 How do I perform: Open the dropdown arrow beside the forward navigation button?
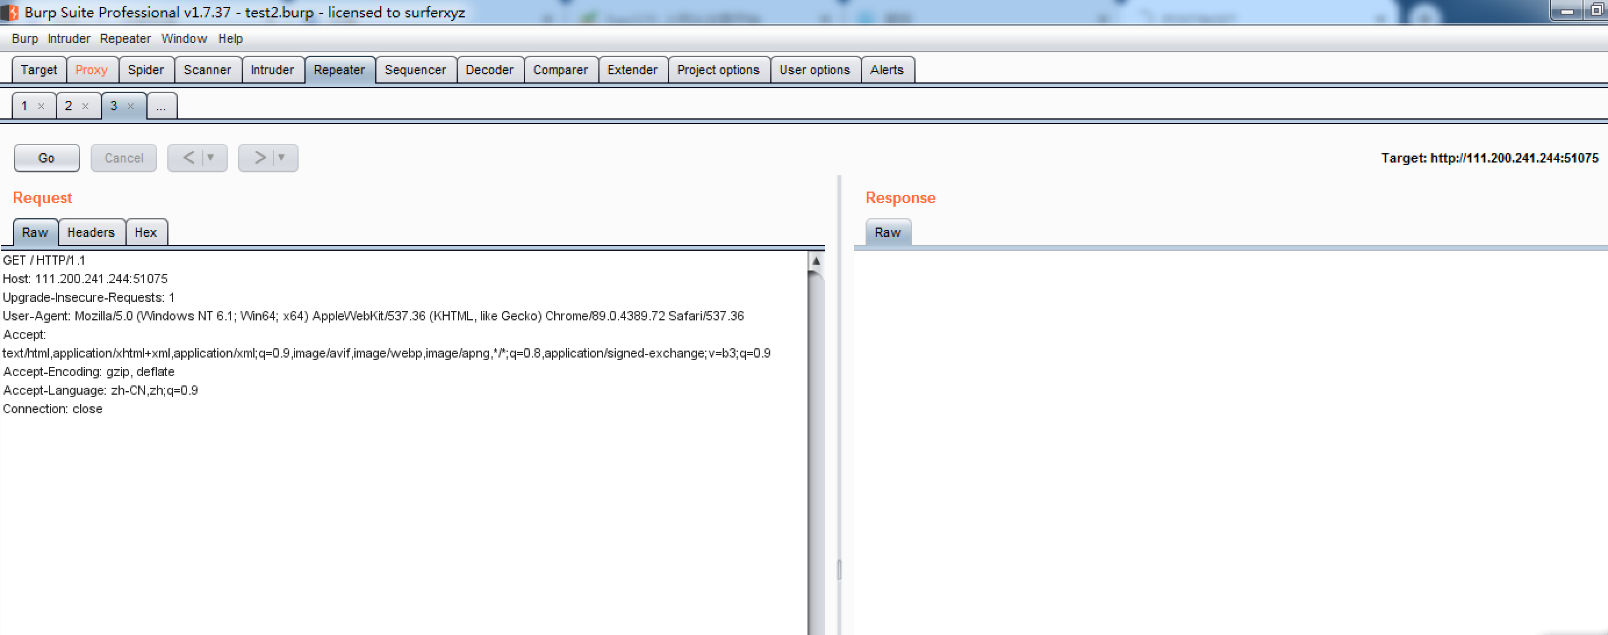pos(282,158)
